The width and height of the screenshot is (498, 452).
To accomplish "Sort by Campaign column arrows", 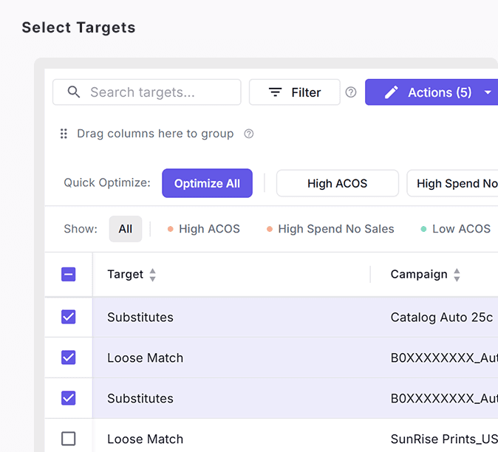I will (x=457, y=275).
